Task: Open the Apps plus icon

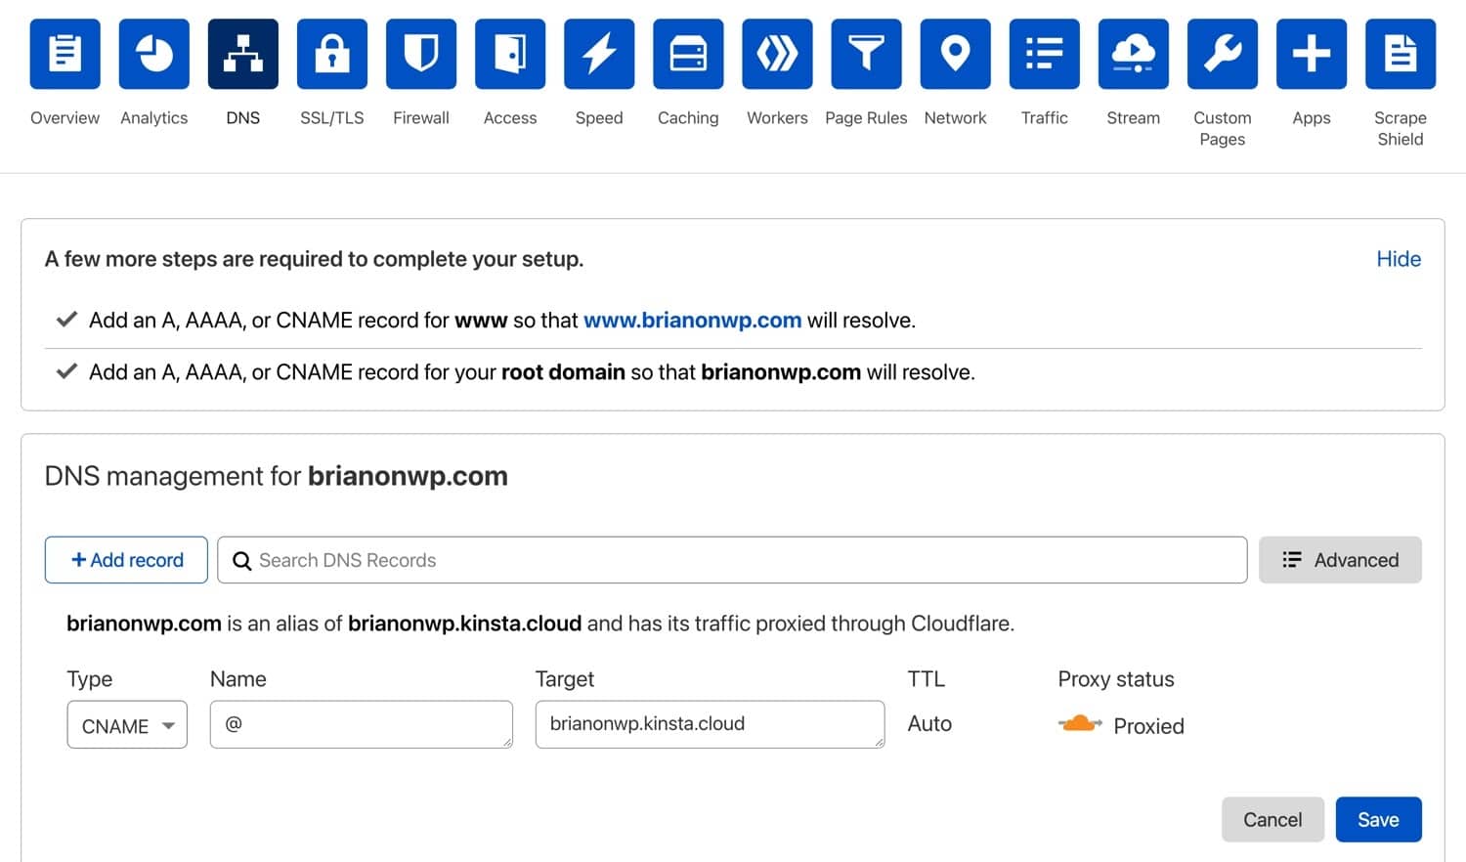Action: [x=1312, y=54]
